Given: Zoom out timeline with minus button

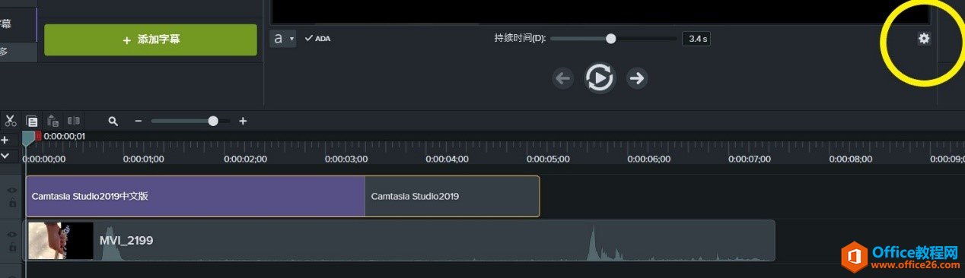Looking at the screenshot, I should click(138, 121).
